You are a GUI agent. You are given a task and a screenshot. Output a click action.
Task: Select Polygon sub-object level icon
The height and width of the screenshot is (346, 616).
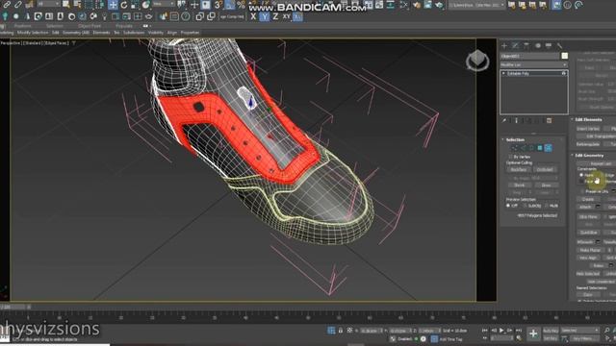pos(540,148)
